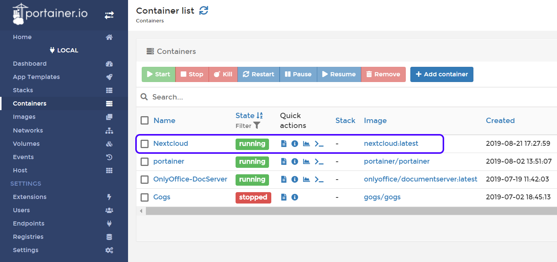Image resolution: width=557 pixels, height=262 pixels.
Task: Open Volumes from the sidebar
Action: [26, 144]
